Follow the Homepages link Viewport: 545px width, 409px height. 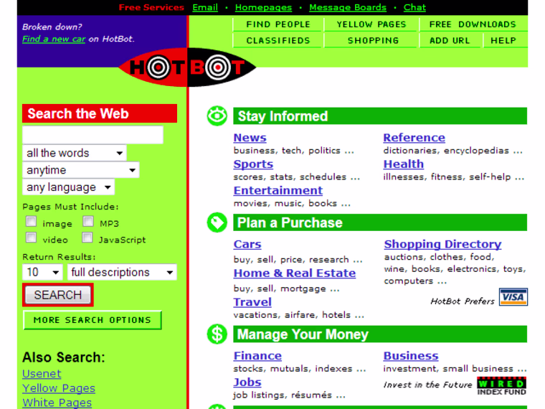point(263,7)
